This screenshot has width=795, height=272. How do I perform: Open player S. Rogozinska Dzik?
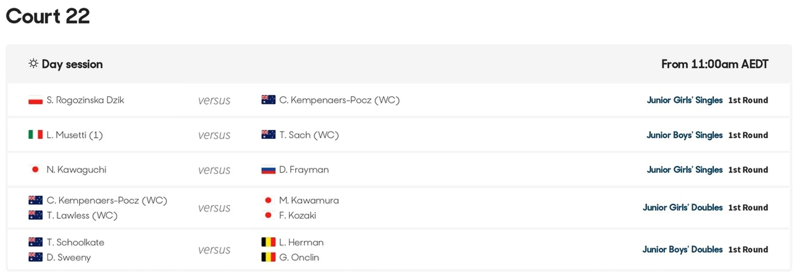85,100
